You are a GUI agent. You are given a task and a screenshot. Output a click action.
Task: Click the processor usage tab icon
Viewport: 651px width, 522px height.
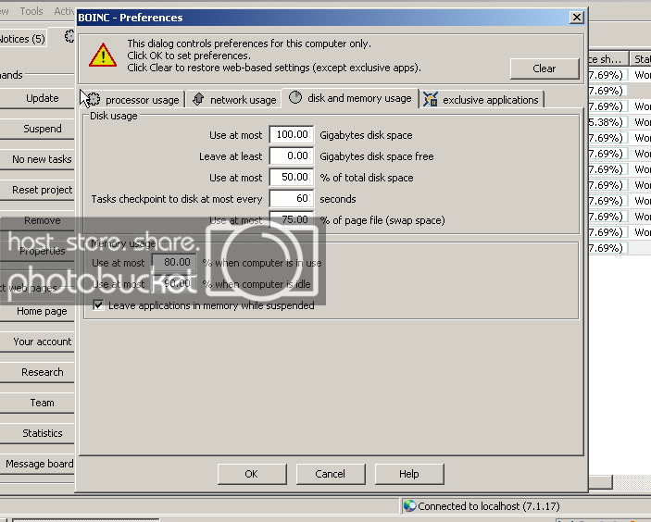point(92,99)
